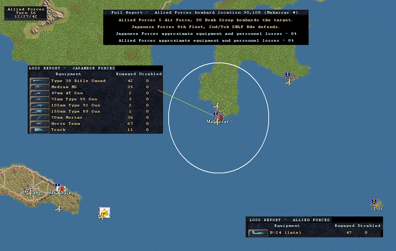Click the Truck equipment icon

(x=39, y=130)
